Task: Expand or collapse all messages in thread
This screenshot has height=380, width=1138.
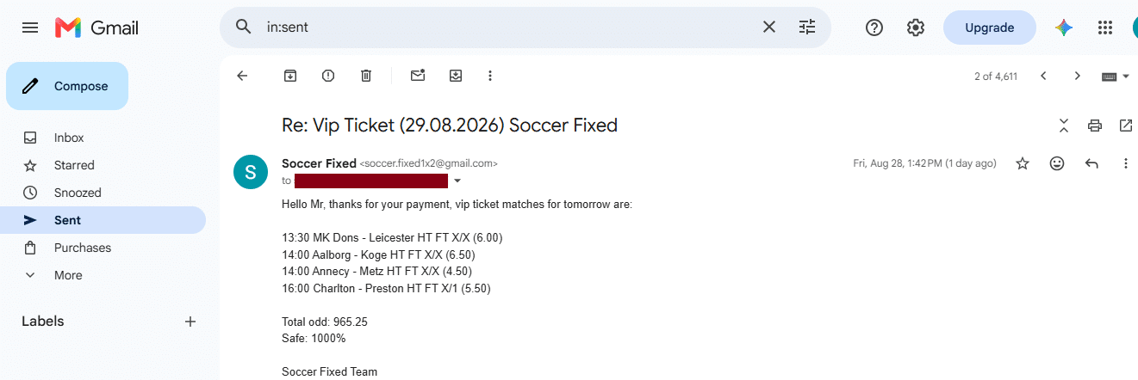Action: 1064,126
